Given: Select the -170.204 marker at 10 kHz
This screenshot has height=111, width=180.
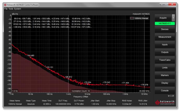Looking at the screenshot, I should click(87, 82).
